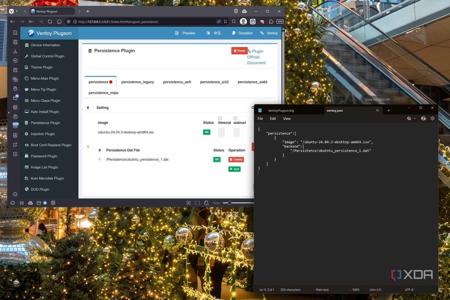Select the VentoyPlugson.log tab in Notepad

pos(281,110)
